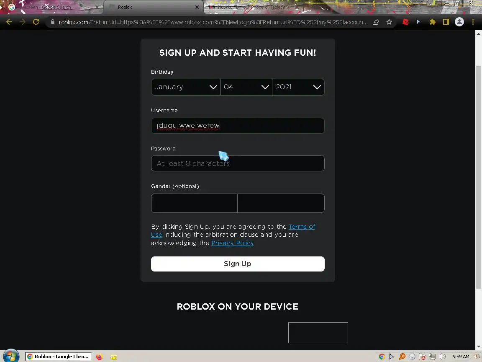
Task: Go back to the previous page
Action: pyautogui.click(x=9, y=22)
